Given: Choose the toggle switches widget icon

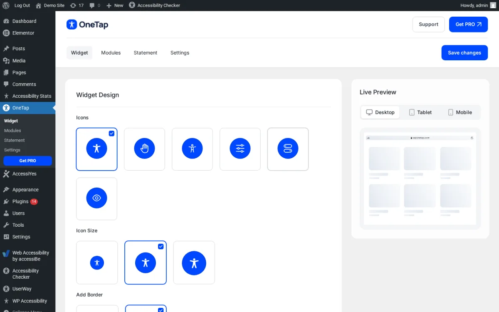Looking at the screenshot, I should click(288, 149).
